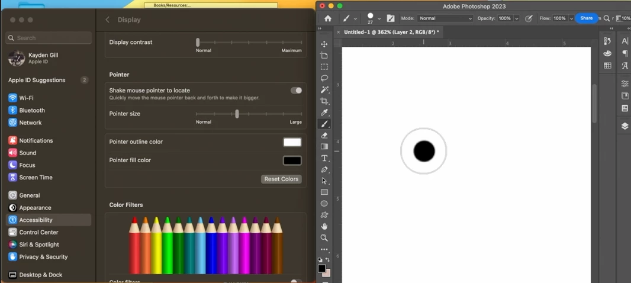Select the Rectangular Marquee tool
The height and width of the screenshot is (283, 631).
coord(324,67)
